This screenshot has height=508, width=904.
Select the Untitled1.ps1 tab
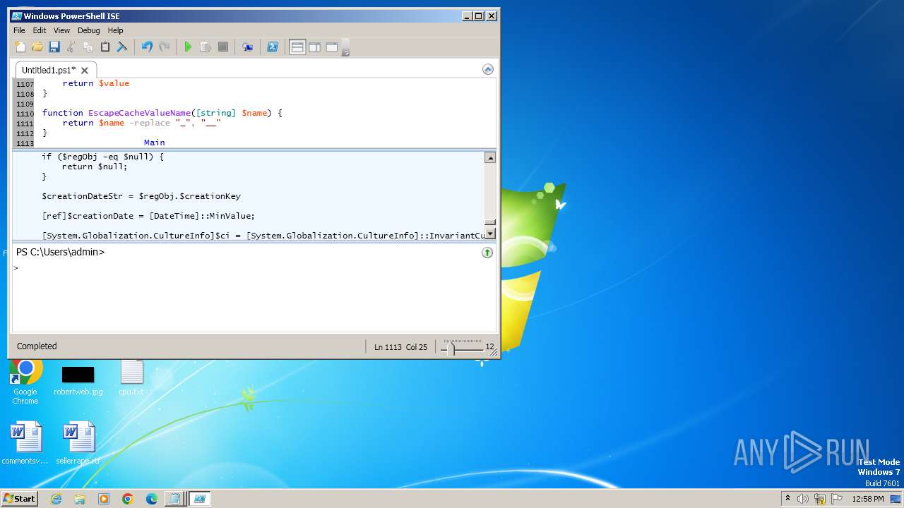coord(48,70)
